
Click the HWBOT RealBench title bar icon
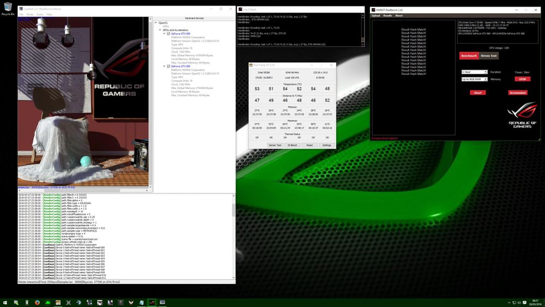pos(373,10)
